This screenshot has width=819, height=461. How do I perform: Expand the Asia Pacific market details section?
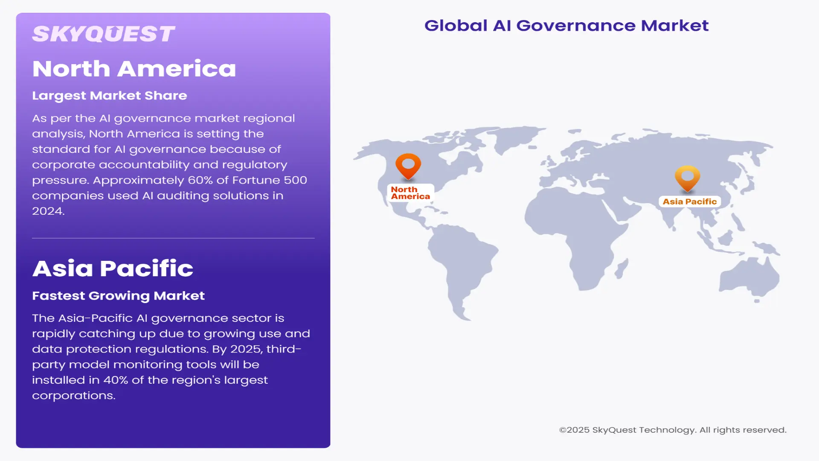click(x=113, y=268)
